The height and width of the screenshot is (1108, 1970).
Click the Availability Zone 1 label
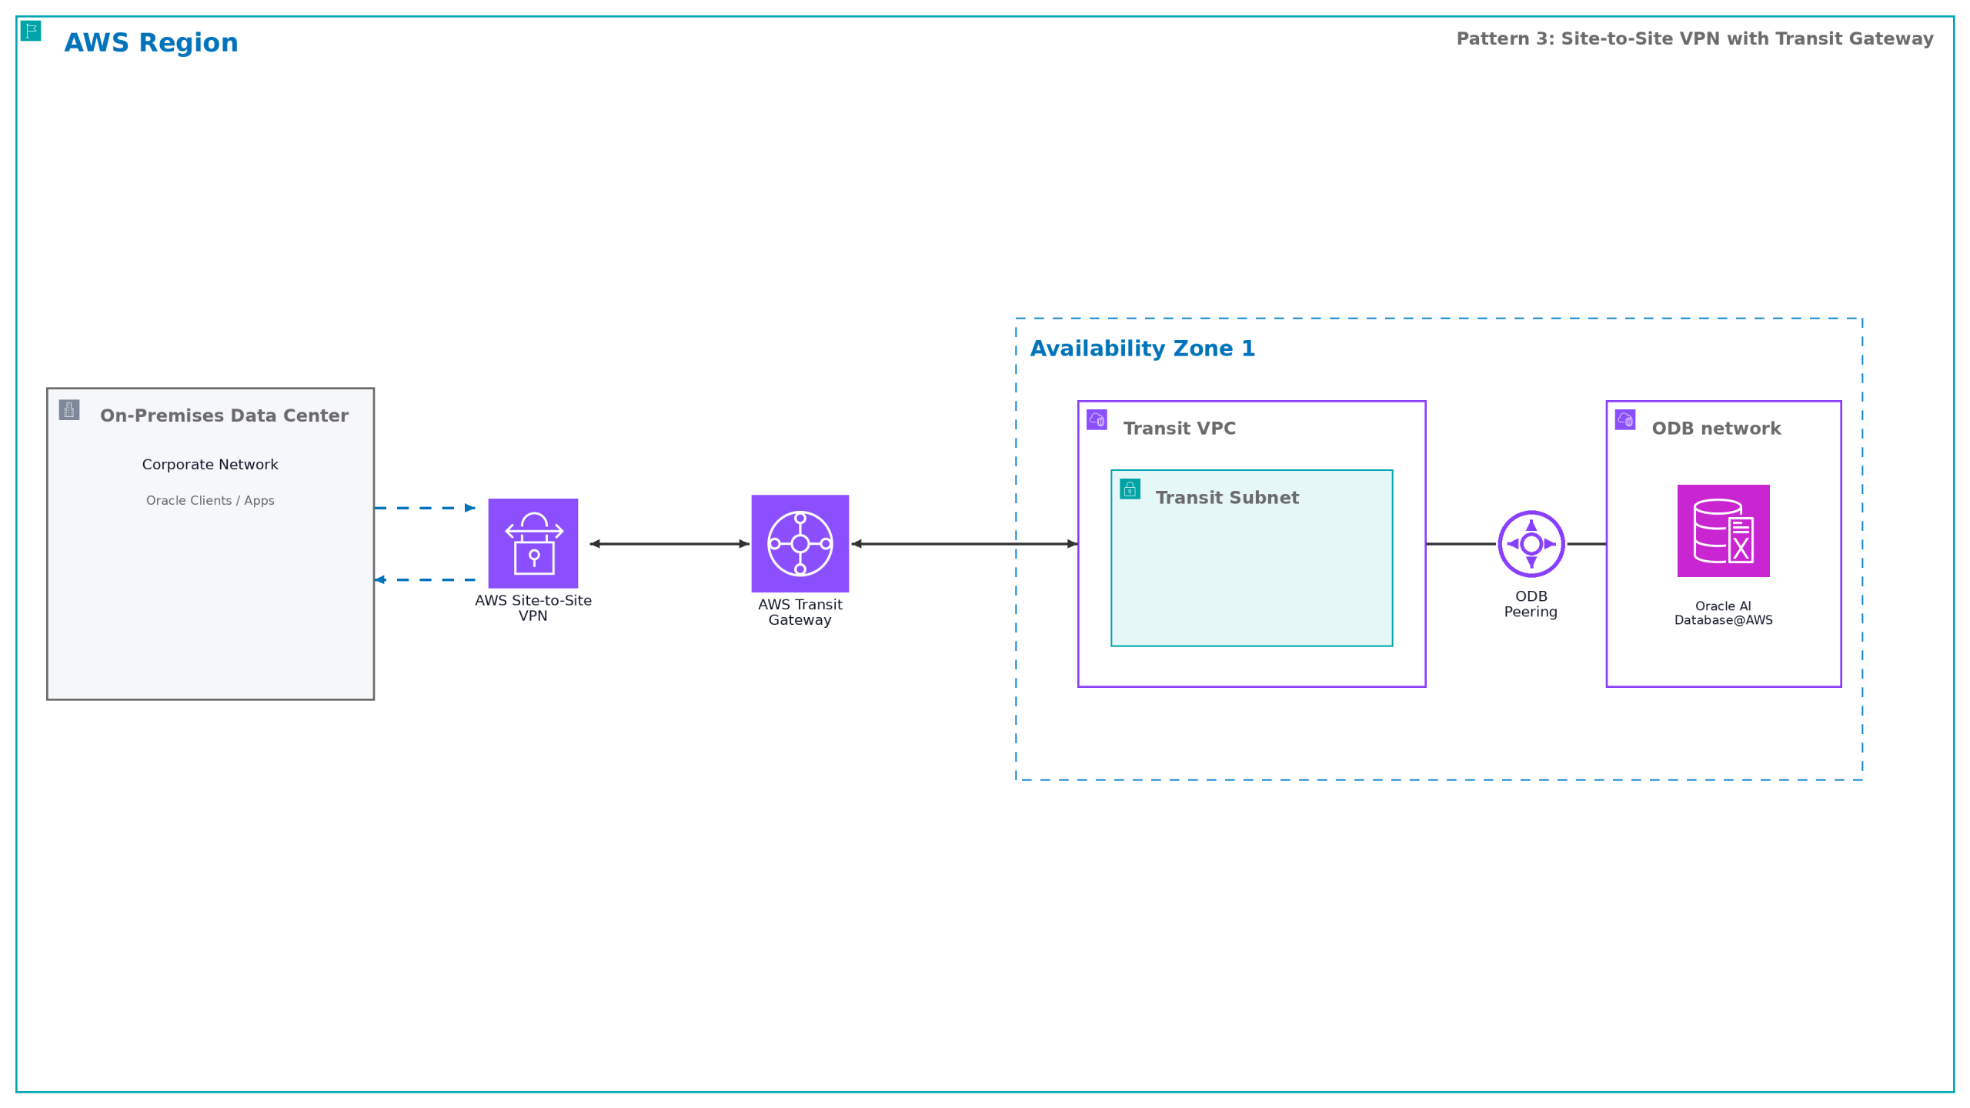pyautogui.click(x=1143, y=349)
